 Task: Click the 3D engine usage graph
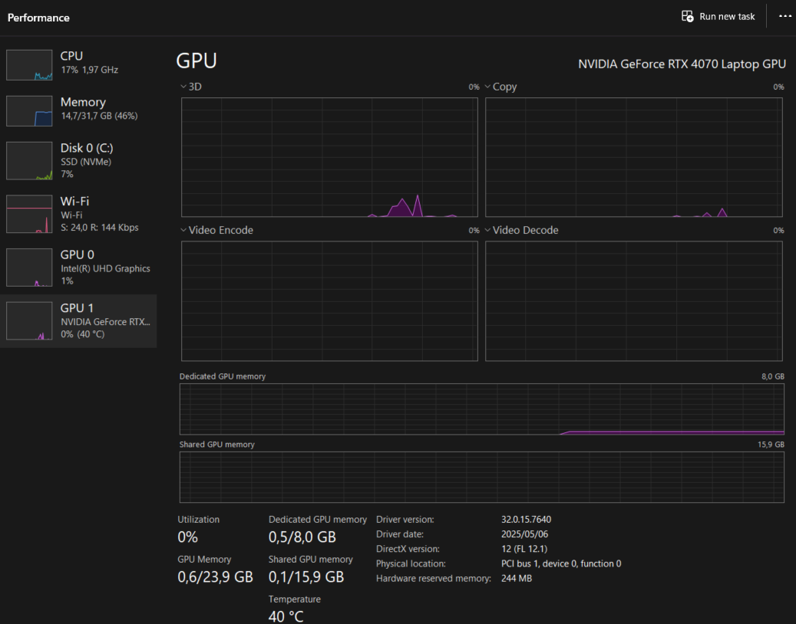click(x=329, y=157)
